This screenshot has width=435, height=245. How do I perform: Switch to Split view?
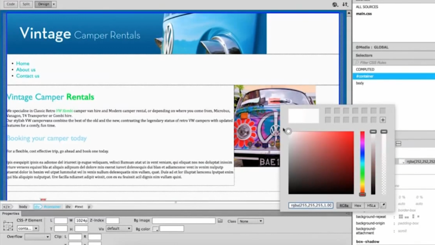point(26,4)
